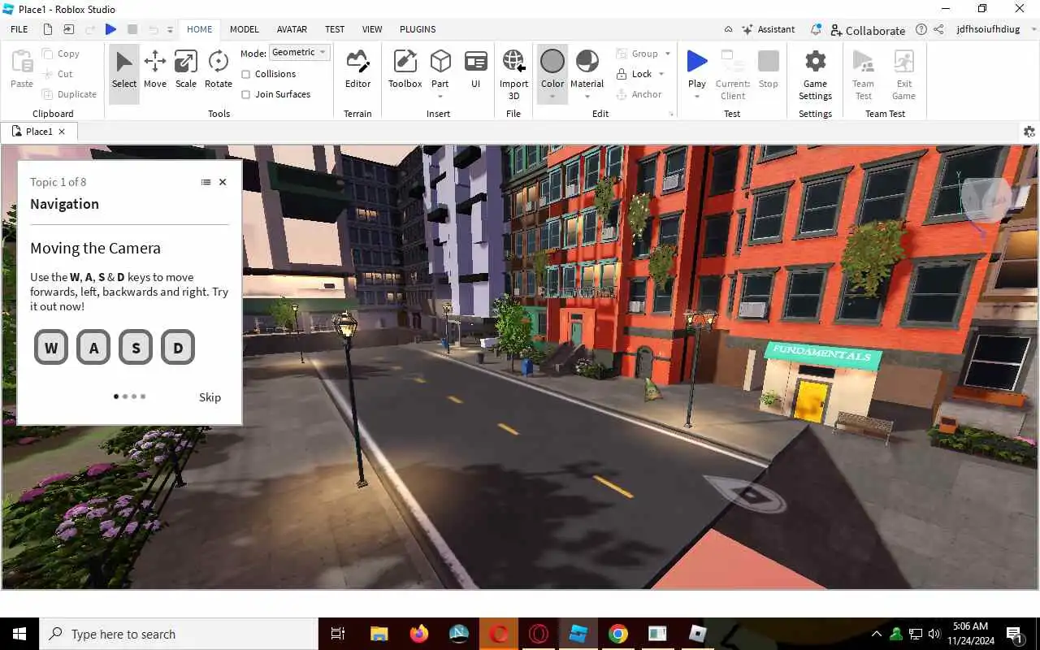Click the S key button
The height and width of the screenshot is (650, 1040).
pyautogui.click(x=136, y=348)
